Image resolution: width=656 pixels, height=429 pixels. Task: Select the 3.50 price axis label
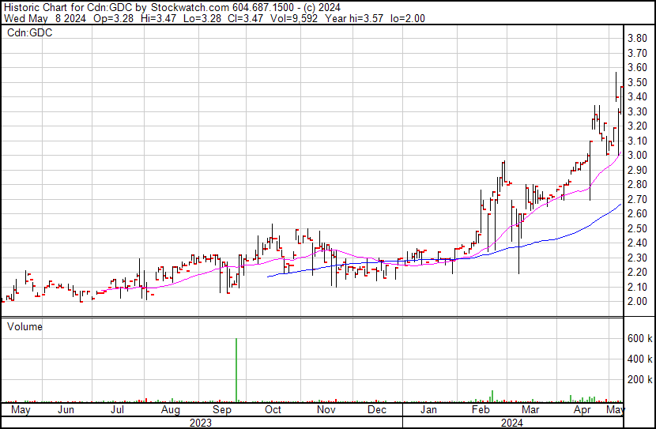[638, 82]
